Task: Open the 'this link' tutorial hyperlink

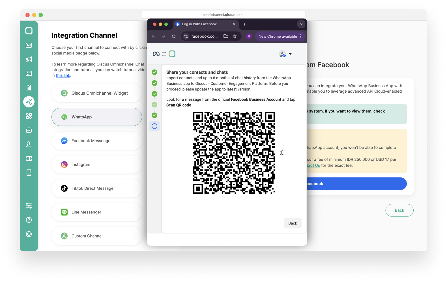Action: coord(63,75)
